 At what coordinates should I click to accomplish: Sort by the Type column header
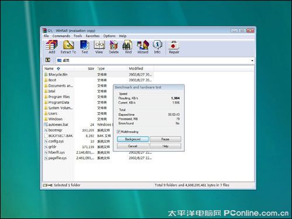point(112,68)
